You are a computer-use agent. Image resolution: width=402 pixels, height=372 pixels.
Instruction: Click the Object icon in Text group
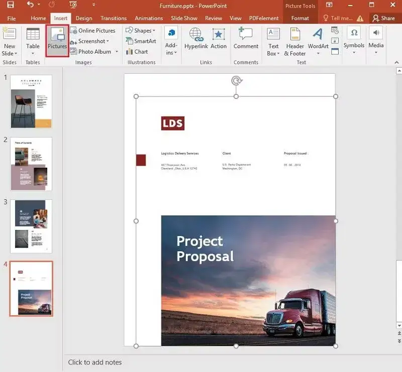[x=335, y=52]
